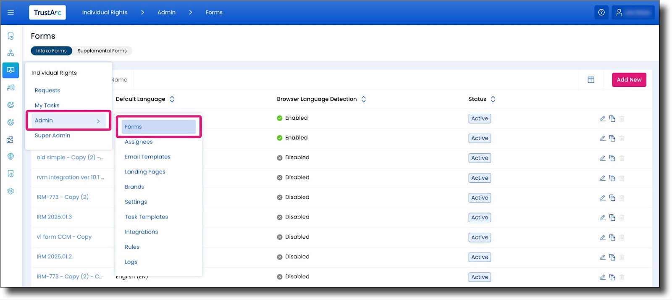Open the settings gear sidebar icon
Viewport: 672px width, 300px height.
[x=10, y=191]
